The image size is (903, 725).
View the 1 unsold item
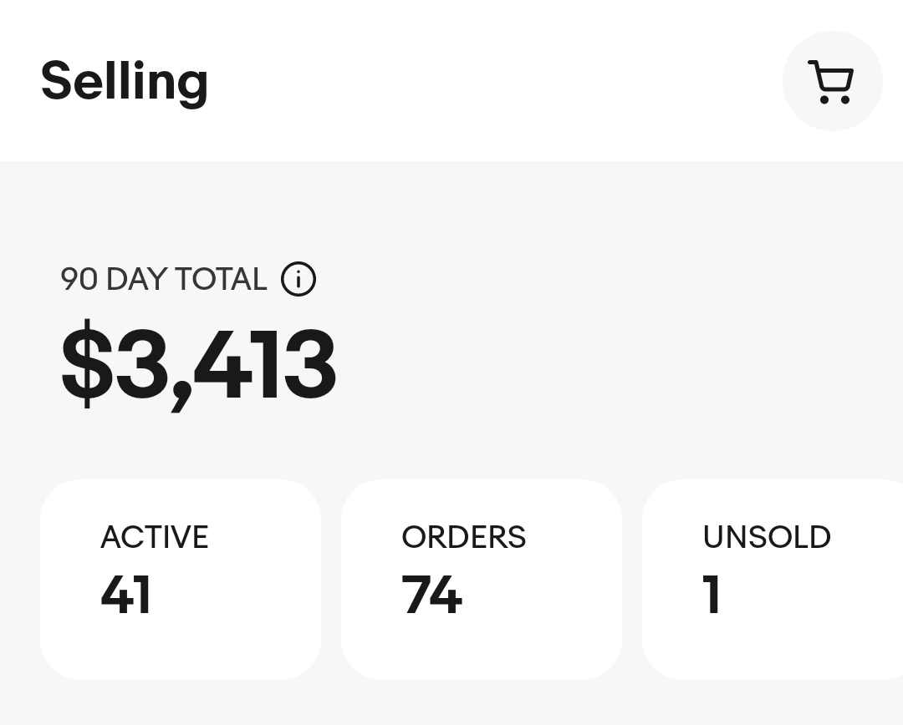[x=773, y=579]
